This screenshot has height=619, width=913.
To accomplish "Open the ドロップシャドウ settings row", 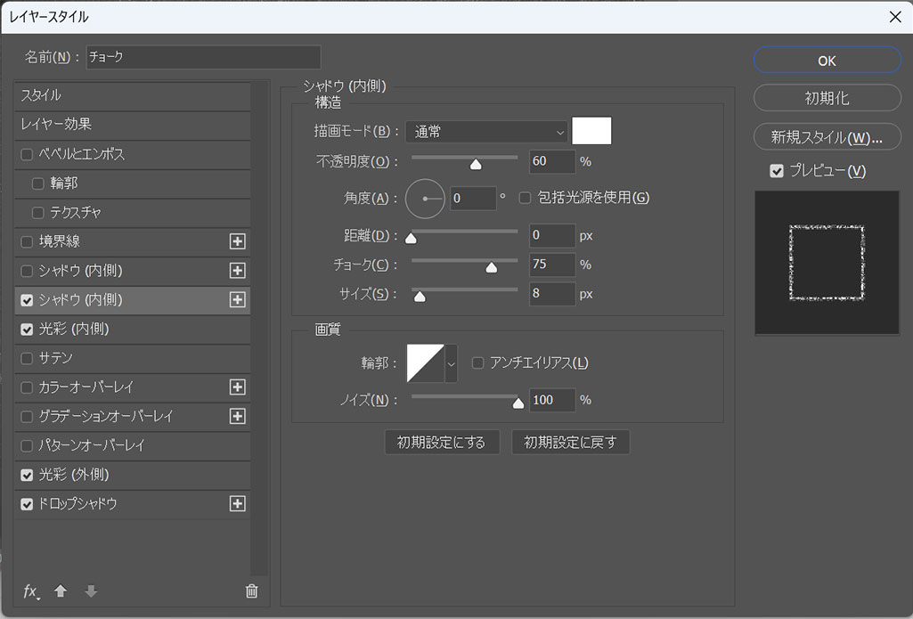I will (133, 504).
